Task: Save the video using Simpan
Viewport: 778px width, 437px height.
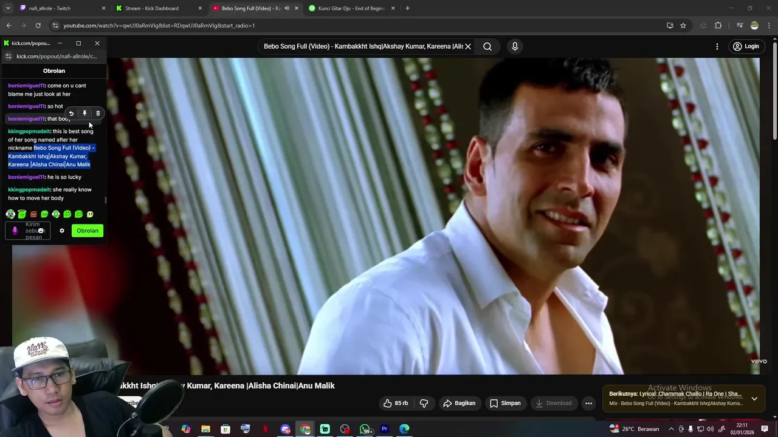Action: click(505, 403)
